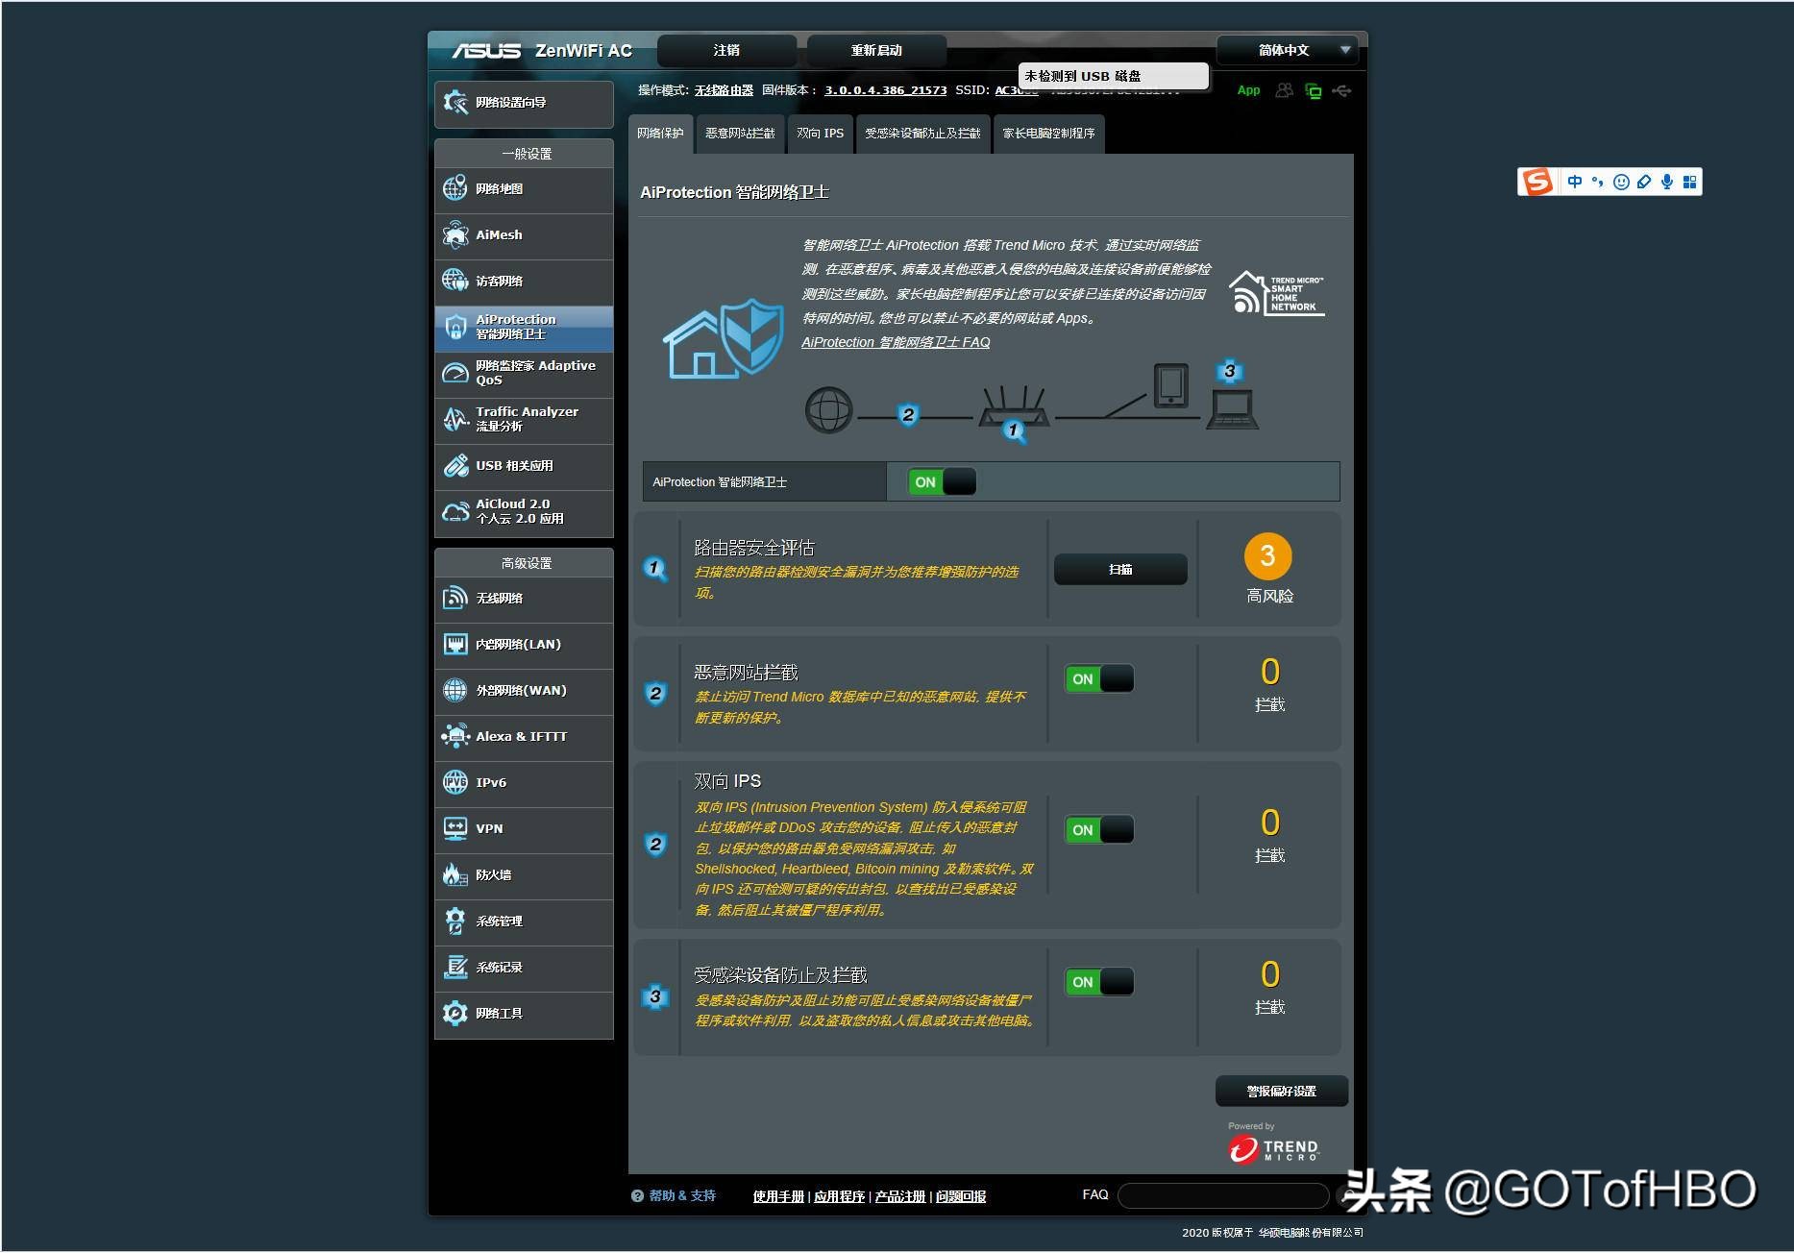Open the 内部网络(LAN) icon
The image size is (1794, 1253).
pos(455,644)
